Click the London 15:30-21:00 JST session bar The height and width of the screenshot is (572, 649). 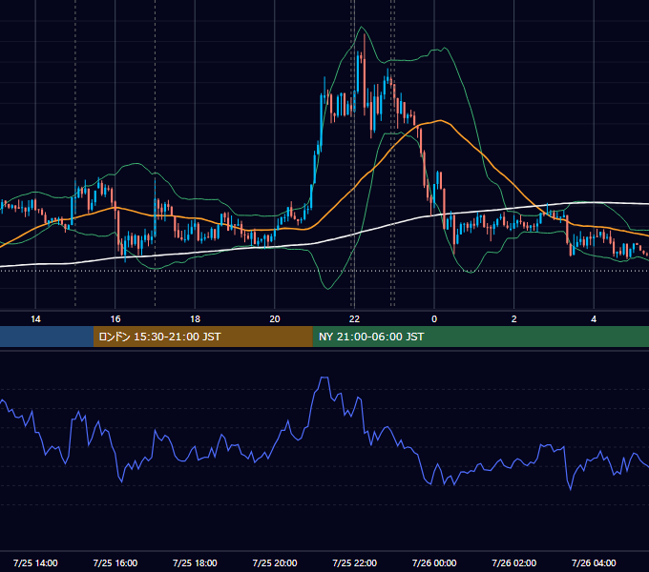tap(202, 337)
